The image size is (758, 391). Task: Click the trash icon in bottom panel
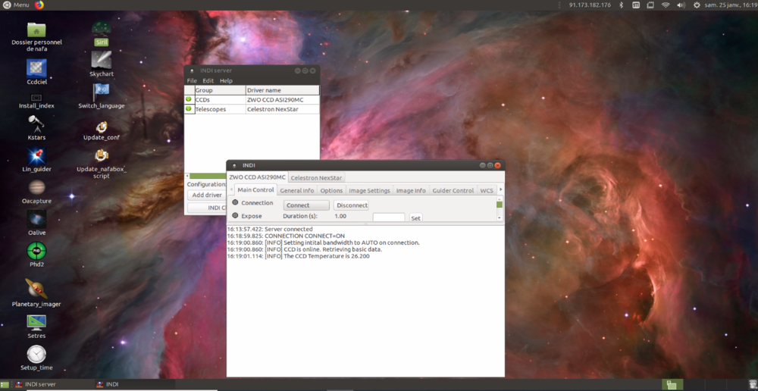[x=753, y=385]
